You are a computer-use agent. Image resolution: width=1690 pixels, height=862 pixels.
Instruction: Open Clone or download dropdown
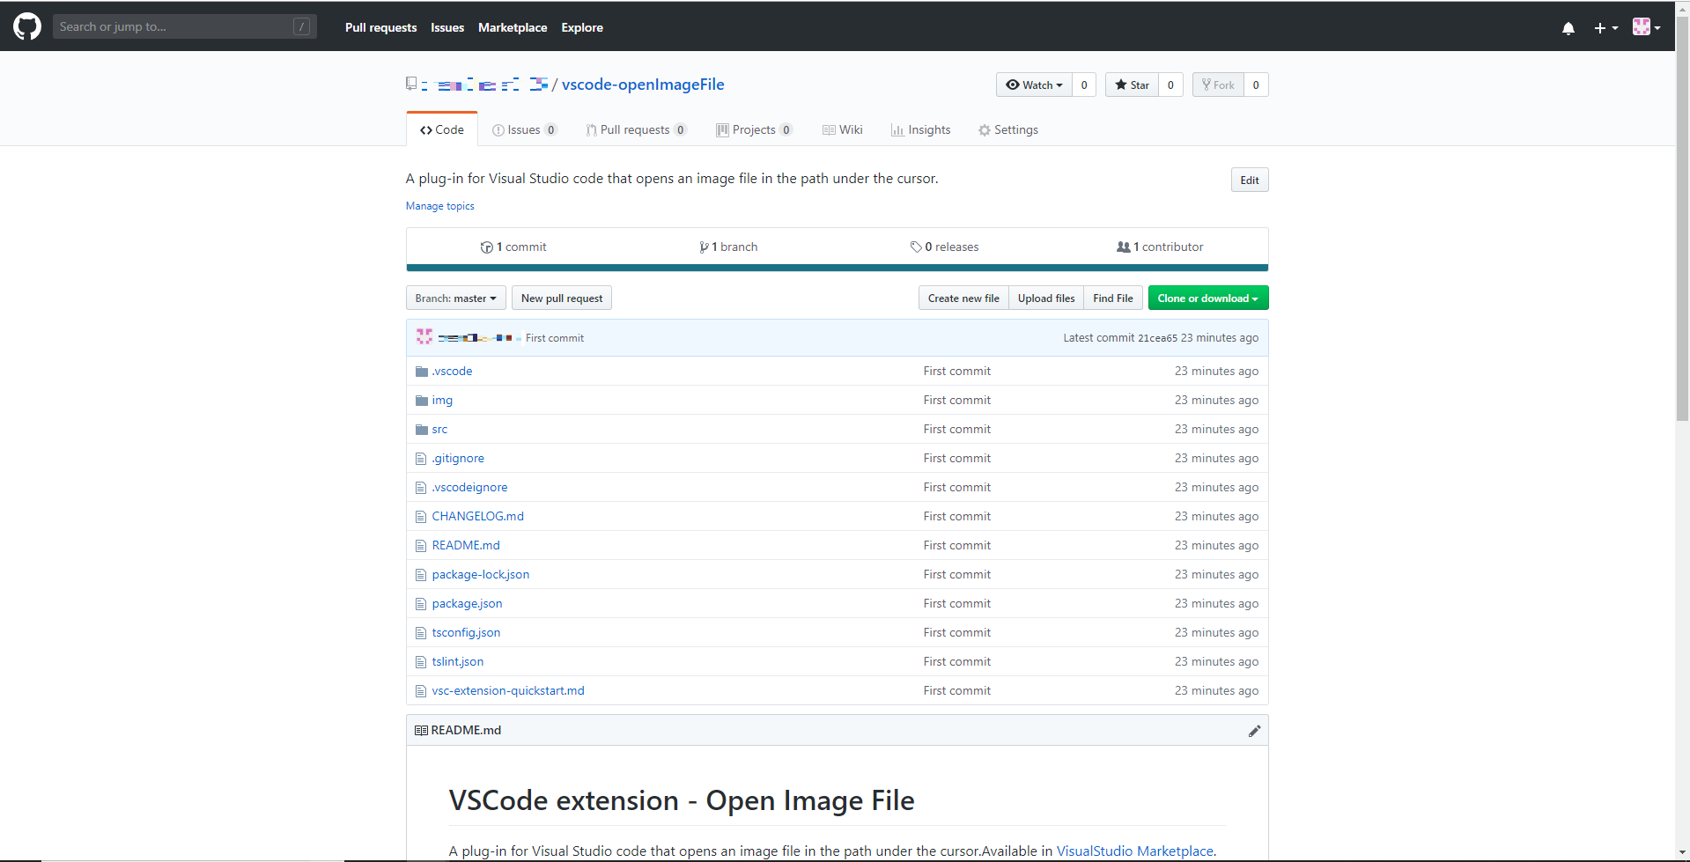1208,298
